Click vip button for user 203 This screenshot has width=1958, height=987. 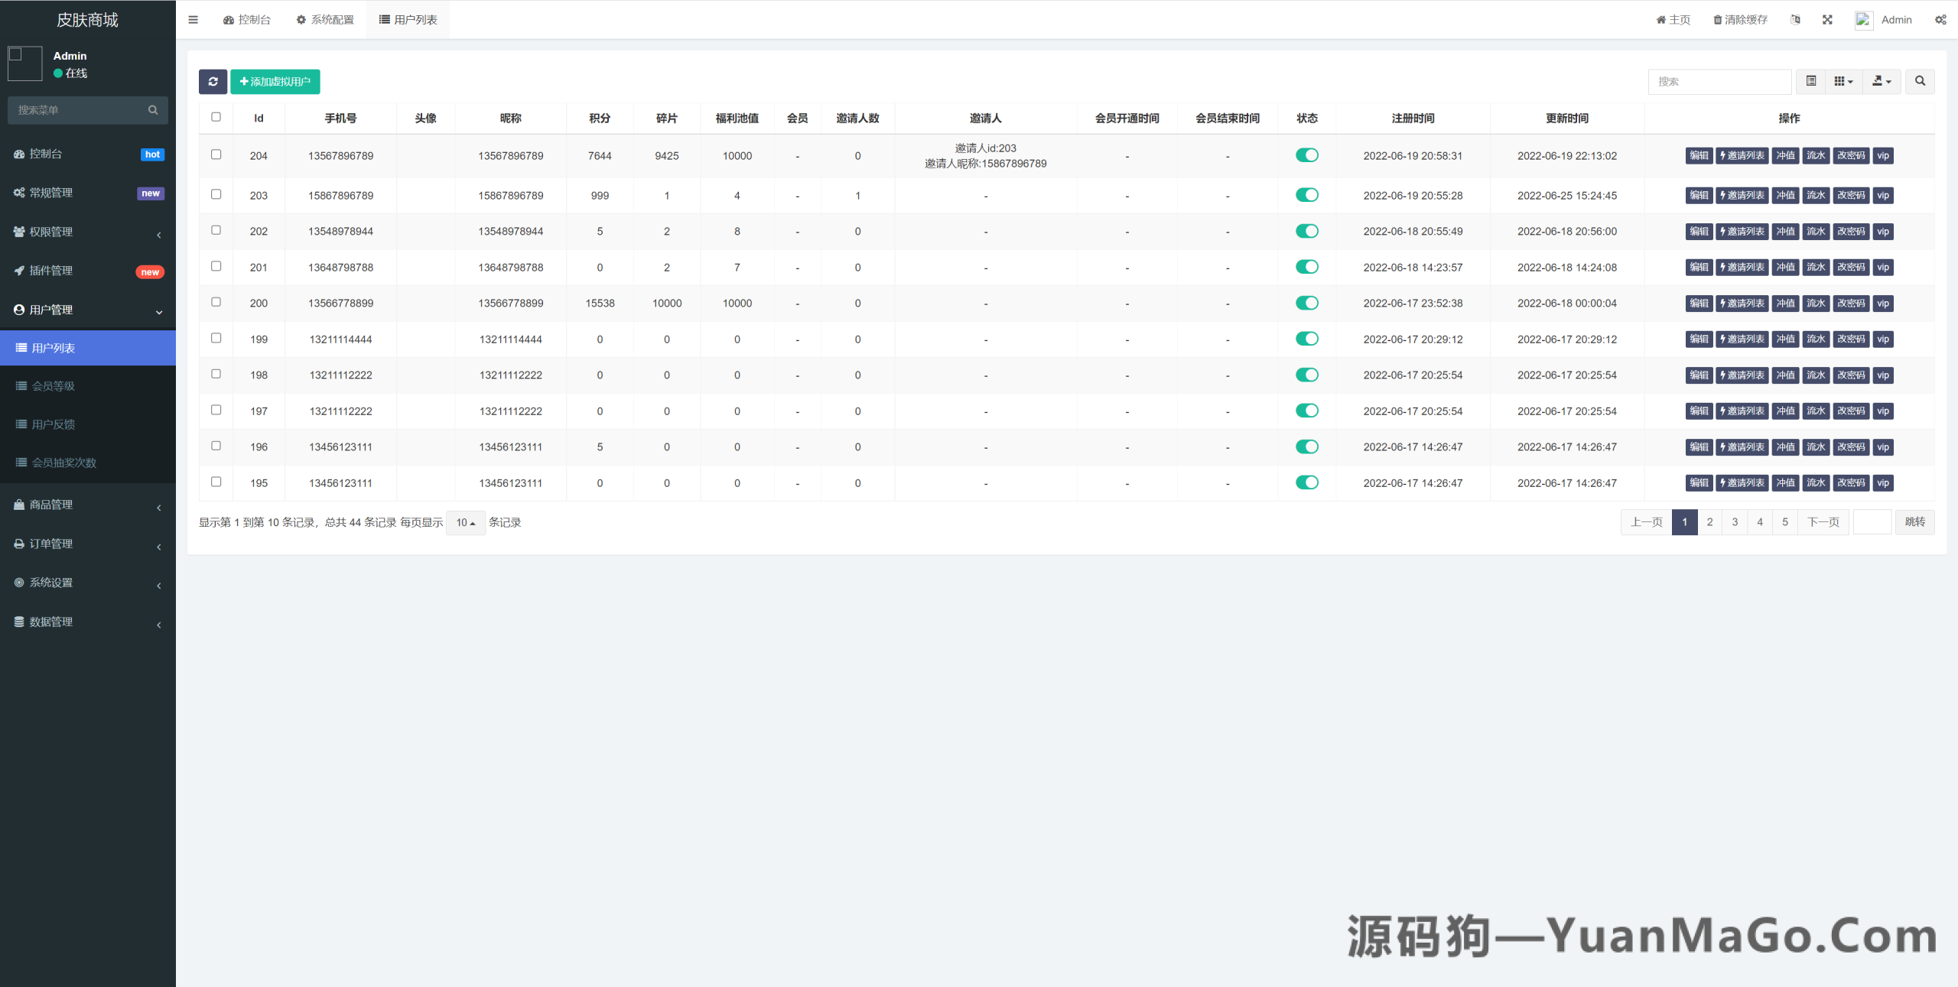pos(1883,195)
